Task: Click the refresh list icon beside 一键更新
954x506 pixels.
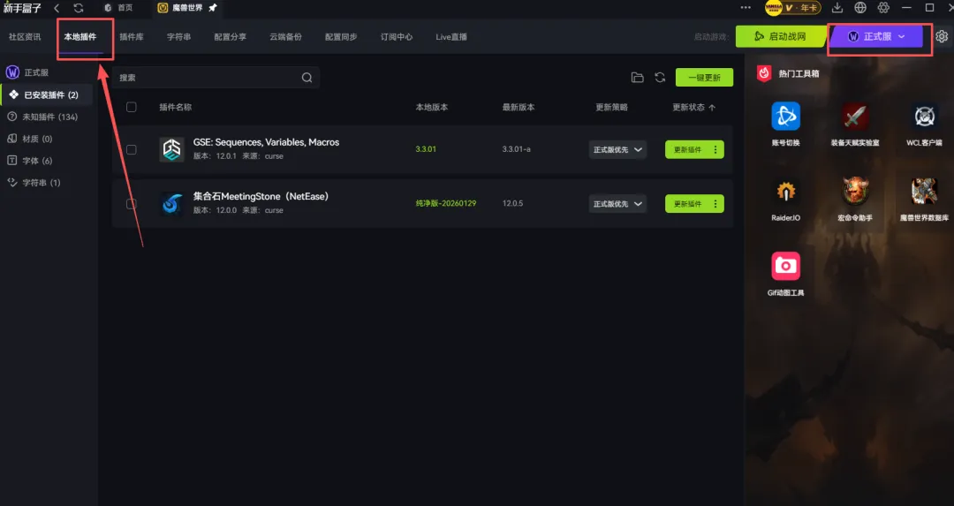Action: [x=660, y=77]
